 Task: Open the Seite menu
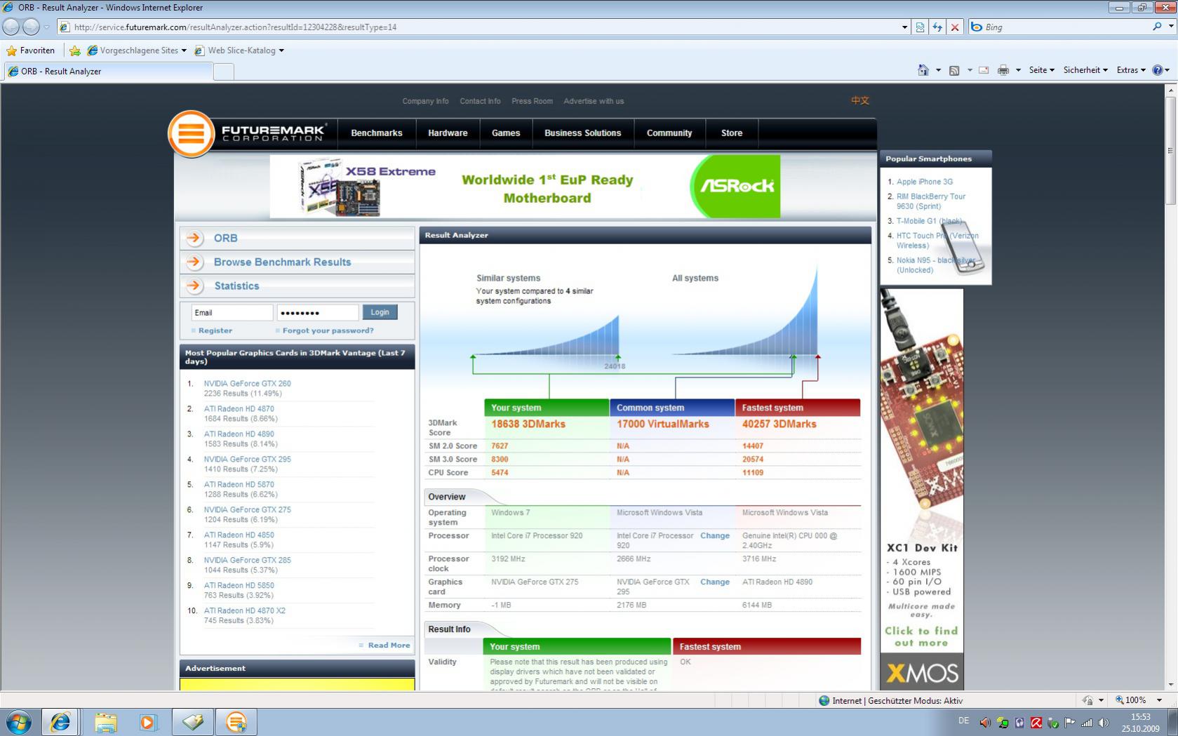point(1042,70)
